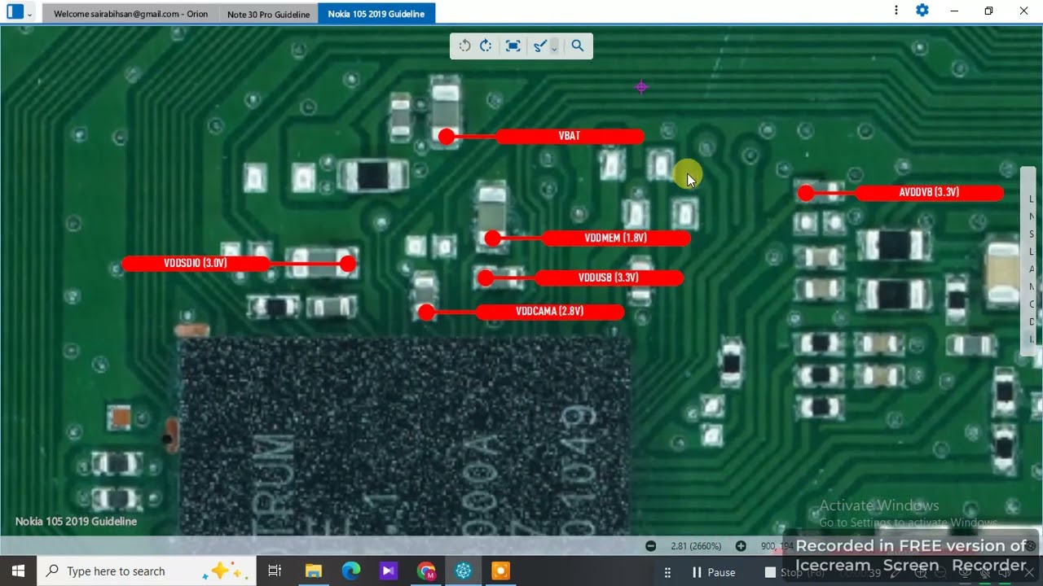The width and height of the screenshot is (1043, 586).
Task: Click the VDDUSB (3.3V) label
Action: (609, 278)
